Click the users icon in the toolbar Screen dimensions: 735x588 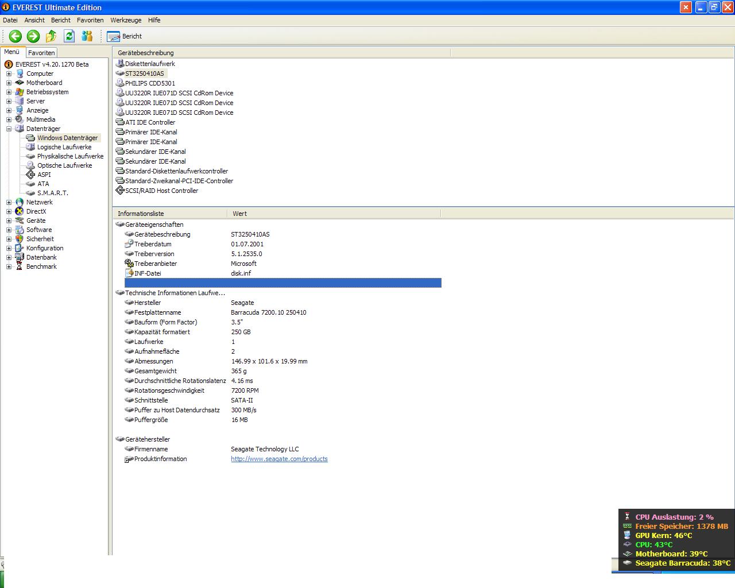87,36
